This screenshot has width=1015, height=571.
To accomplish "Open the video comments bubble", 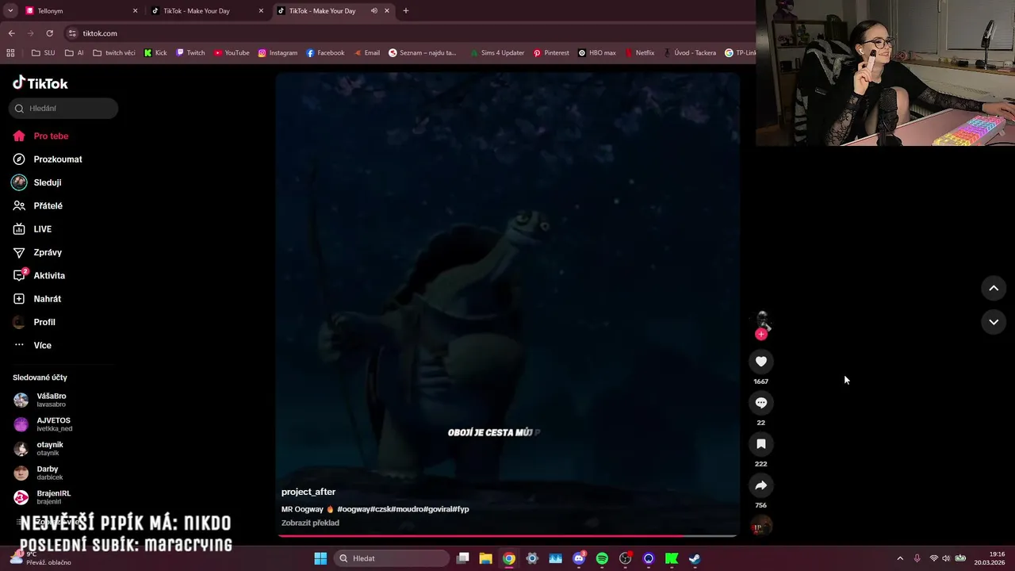I will (761, 403).
